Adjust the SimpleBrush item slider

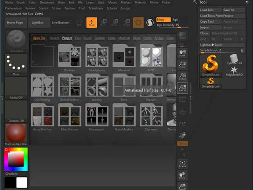[x=220, y=51]
